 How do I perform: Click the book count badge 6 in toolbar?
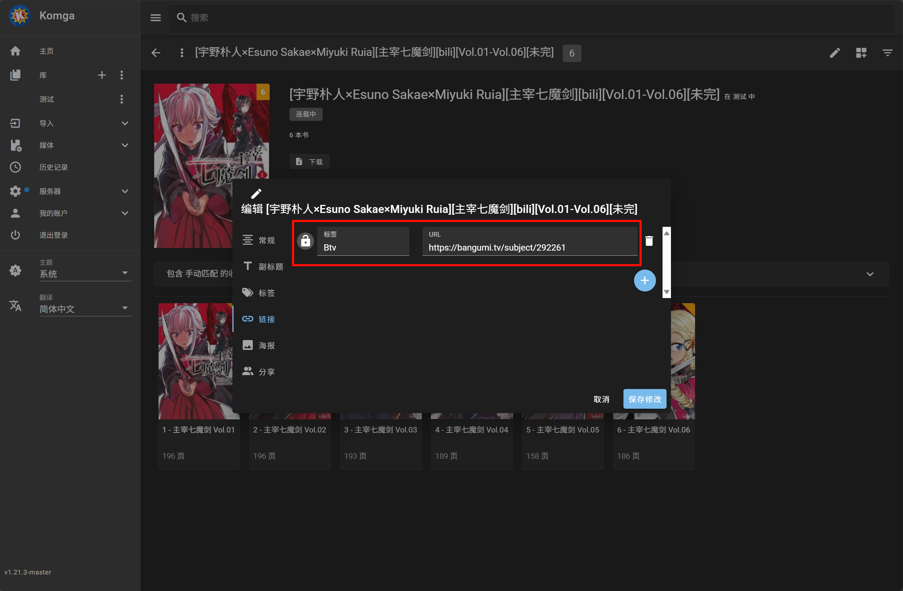(x=572, y=53)
